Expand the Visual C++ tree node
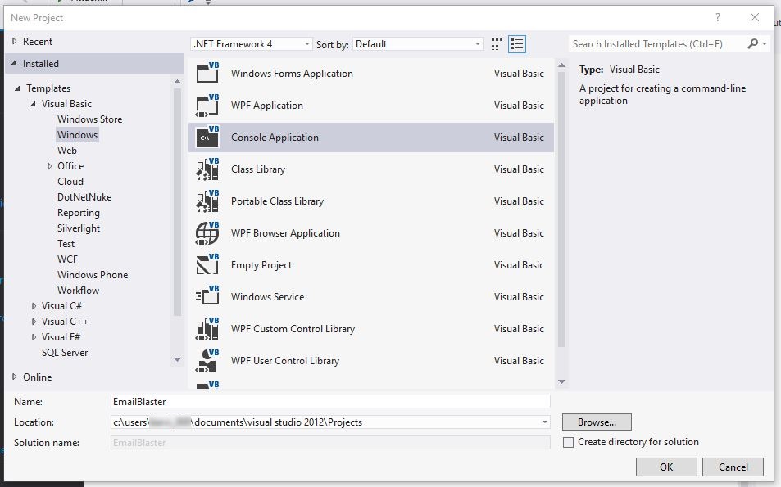Viewport: 781px width, 487px height. click(34, 322)
